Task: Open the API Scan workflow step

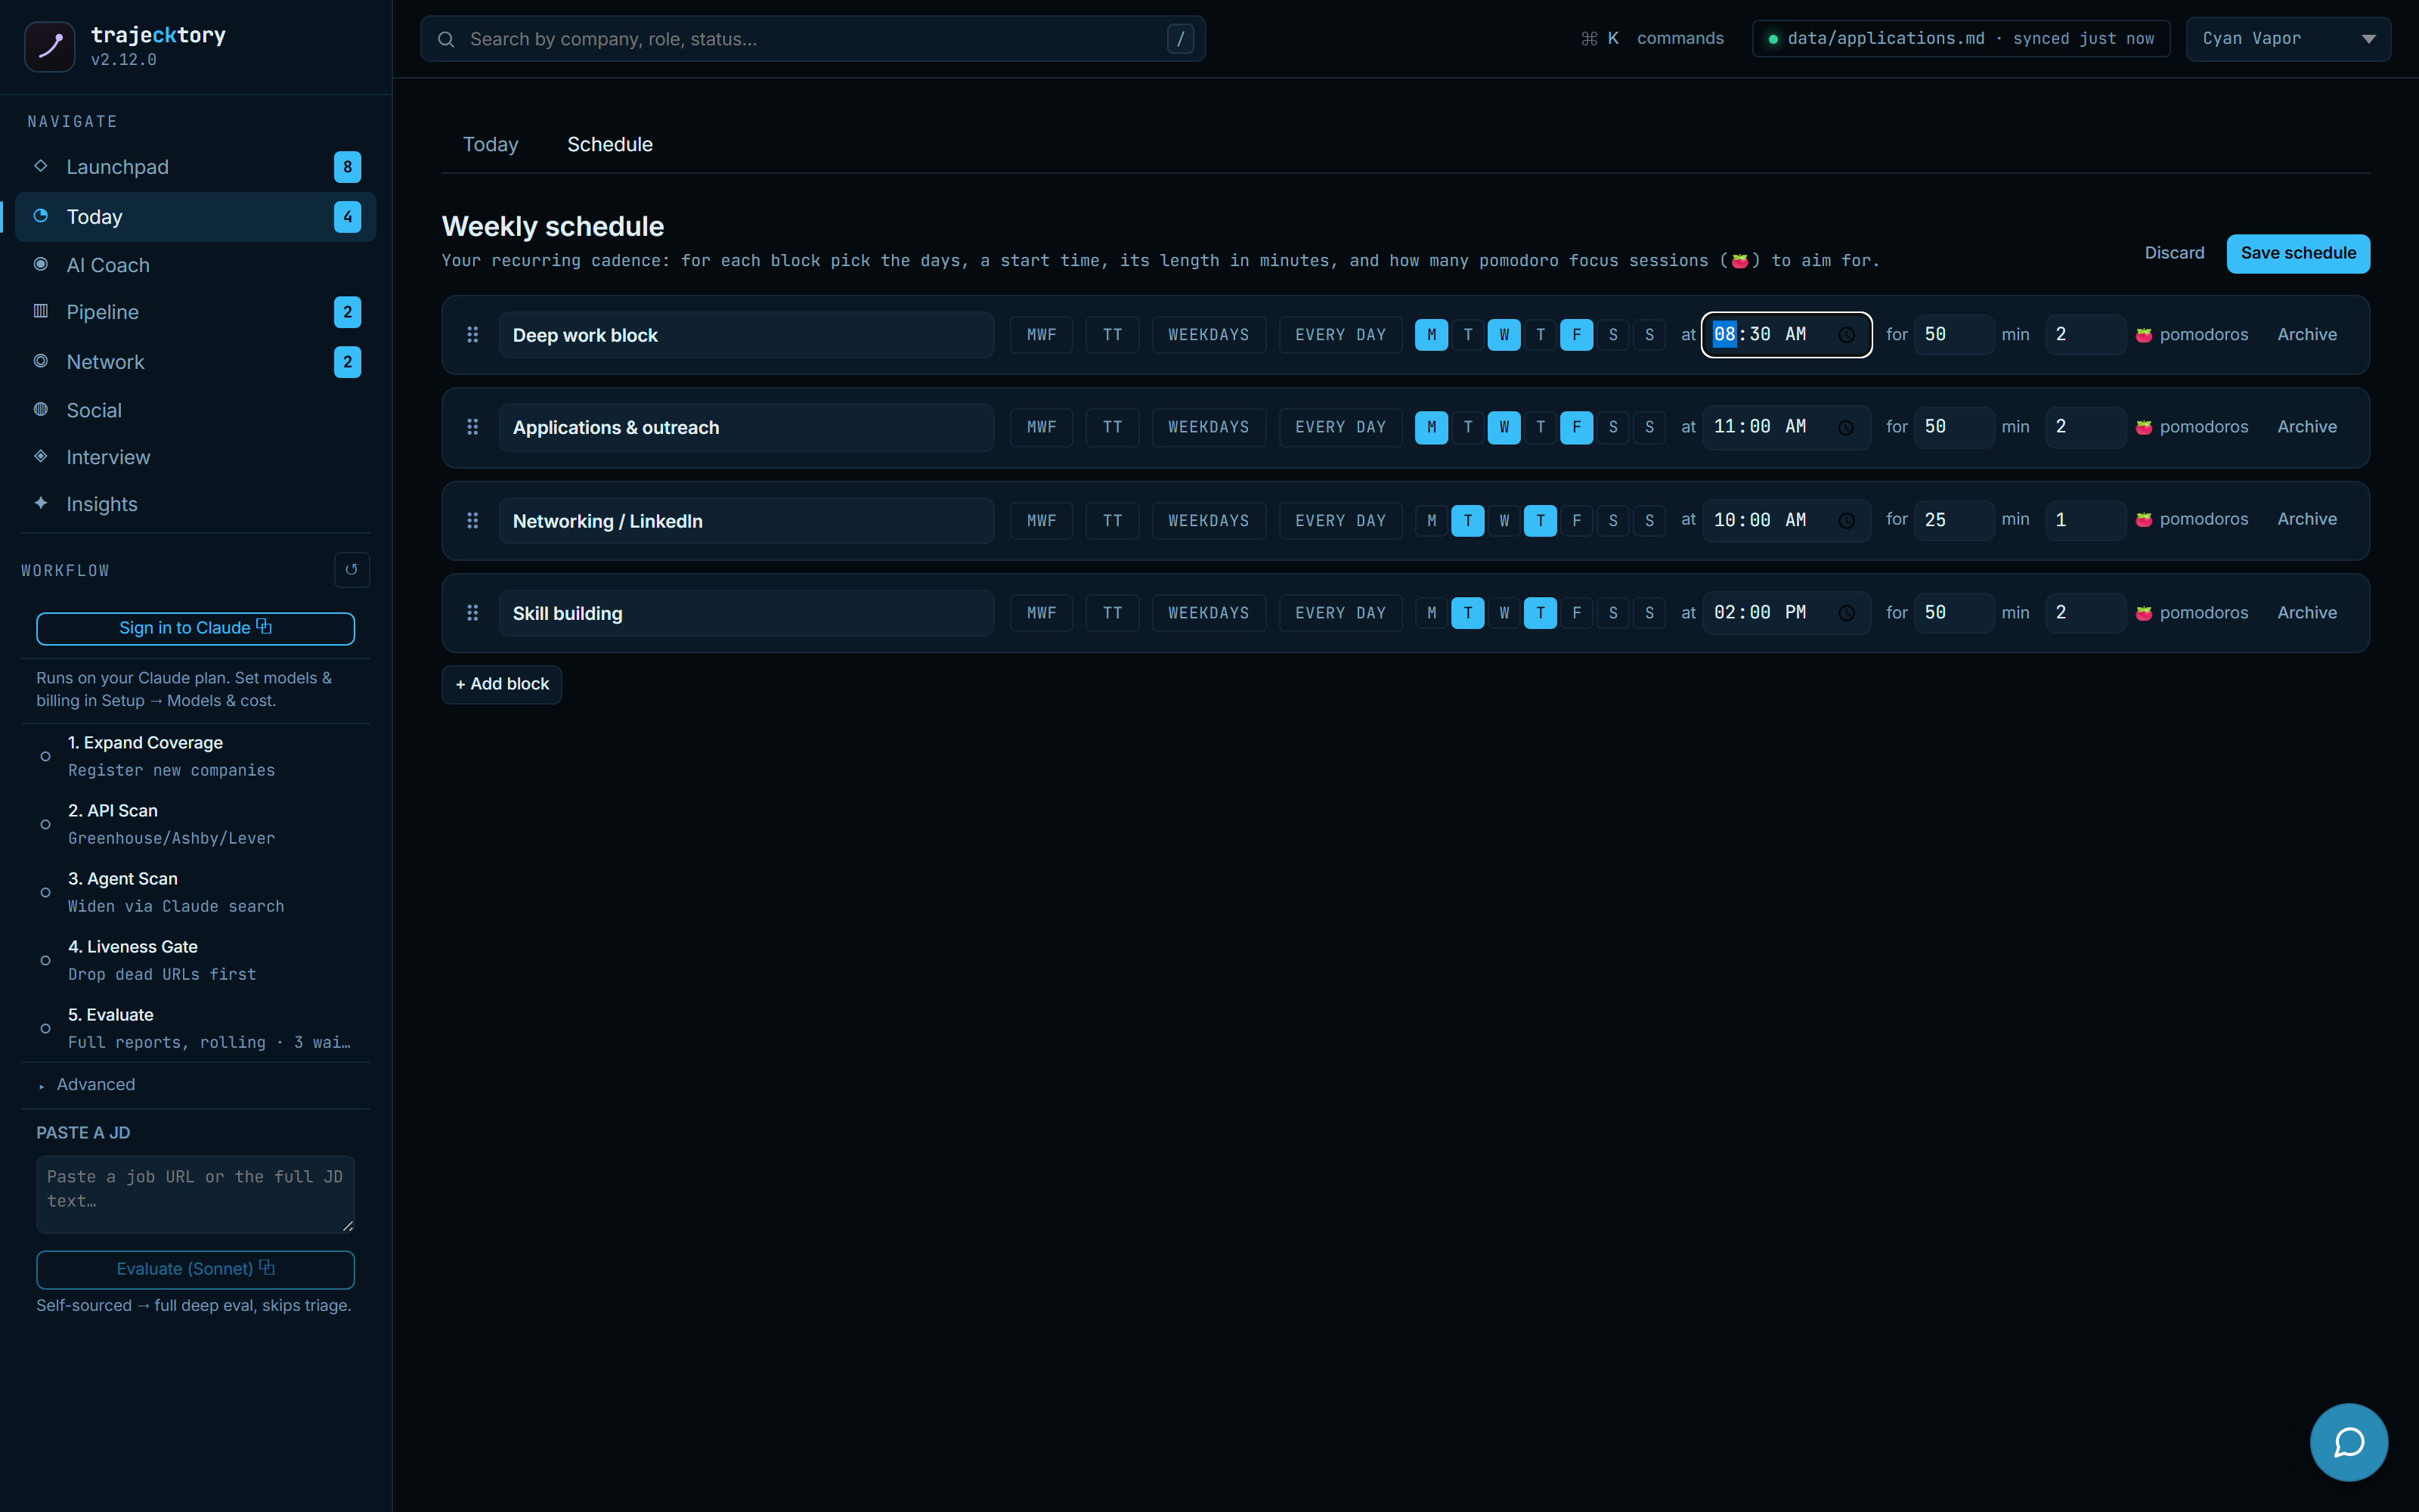Action: 195,824
